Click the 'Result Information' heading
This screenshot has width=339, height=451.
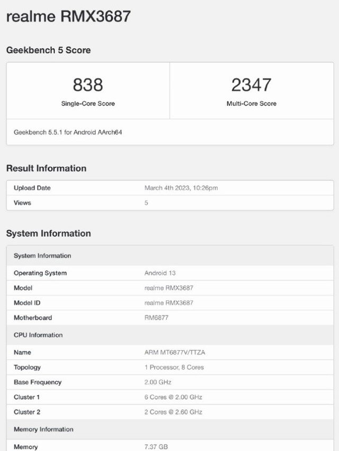46,168
